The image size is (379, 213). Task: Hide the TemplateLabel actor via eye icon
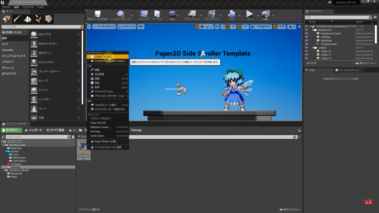coord(306,44)
